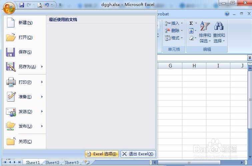Restore the workbook window in ribbon
This screenshot has width=252, height=166.
point(241,14)
